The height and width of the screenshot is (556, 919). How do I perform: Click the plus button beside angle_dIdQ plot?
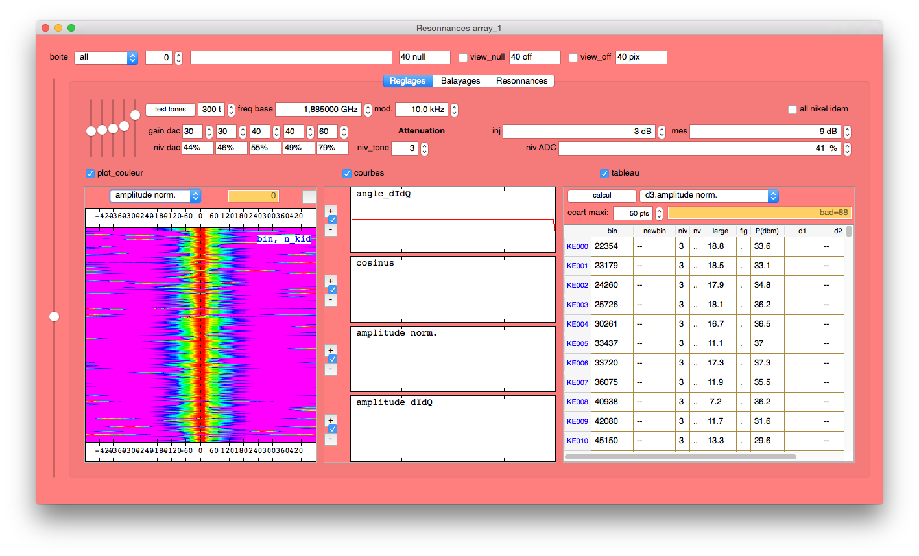click(331, 211)
